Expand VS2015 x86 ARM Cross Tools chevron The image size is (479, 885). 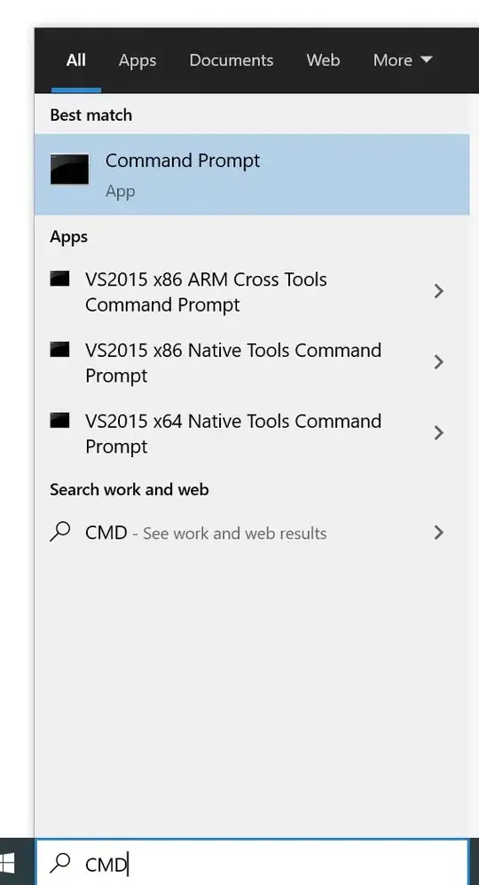438,291
